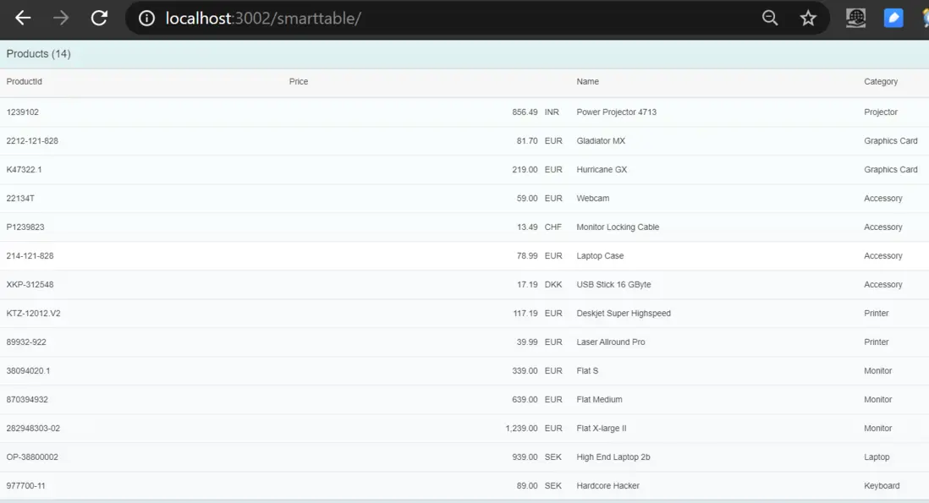The image size is (929, 503).
Task: Click the Price column header
Action: point(299,82)
